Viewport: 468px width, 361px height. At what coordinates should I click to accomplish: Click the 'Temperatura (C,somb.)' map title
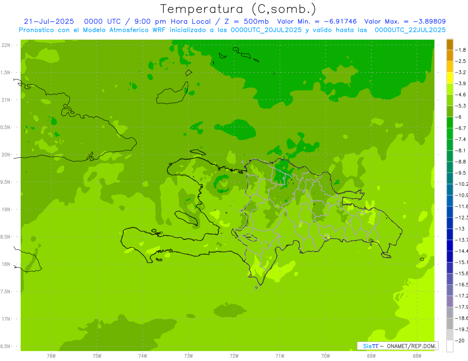pyautogui.click(x=238, y=9)
